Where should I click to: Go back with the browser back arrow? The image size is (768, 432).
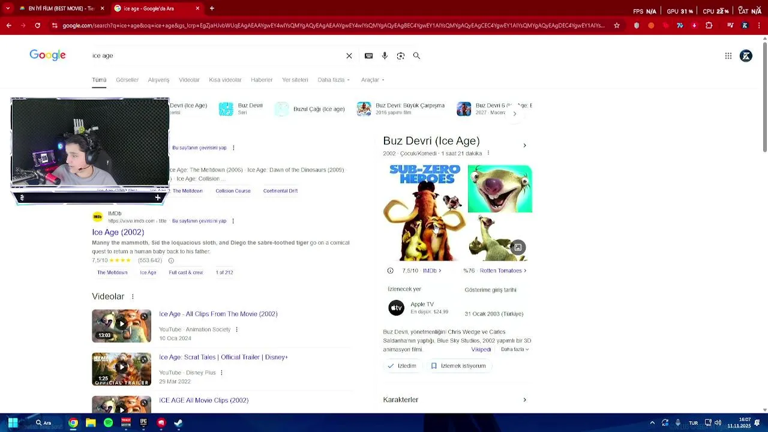[x=8, y=26]
